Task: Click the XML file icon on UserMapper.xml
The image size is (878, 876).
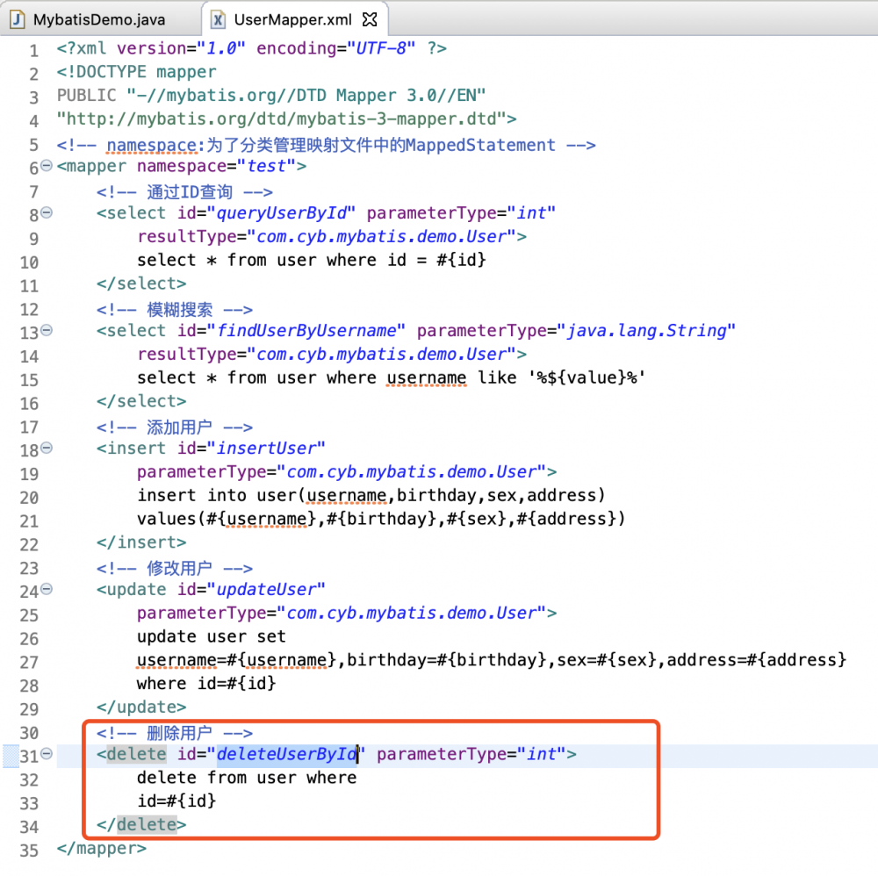Action: click(x=217, y=19)
